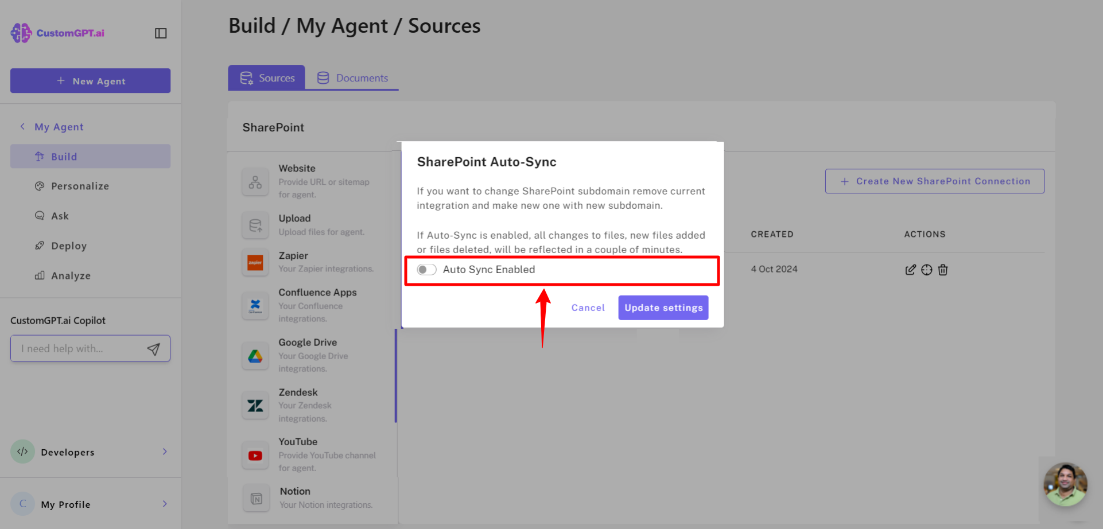Open the Build menu item

tap(90, 156)
